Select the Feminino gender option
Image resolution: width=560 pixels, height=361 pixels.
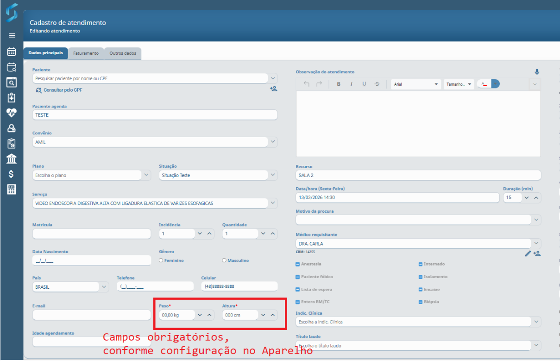161,260
